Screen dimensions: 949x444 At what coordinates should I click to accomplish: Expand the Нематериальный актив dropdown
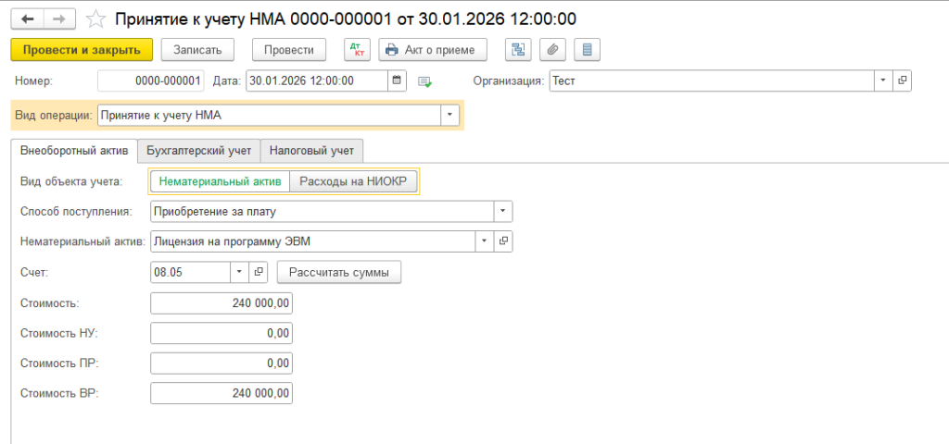(485, 241)
